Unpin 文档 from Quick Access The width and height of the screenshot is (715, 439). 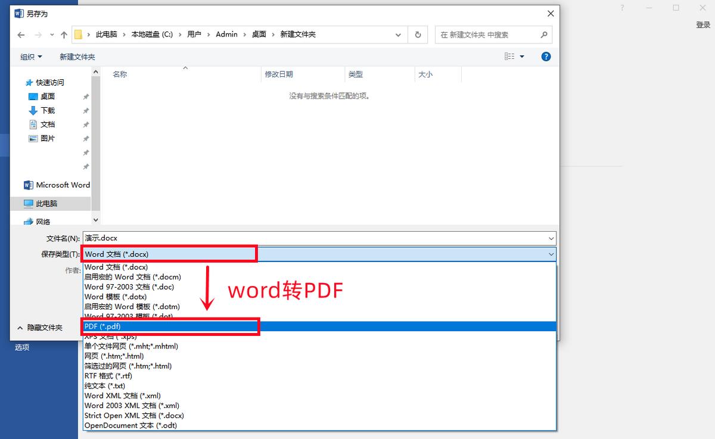pyautogui.click(x=86, y=124)
